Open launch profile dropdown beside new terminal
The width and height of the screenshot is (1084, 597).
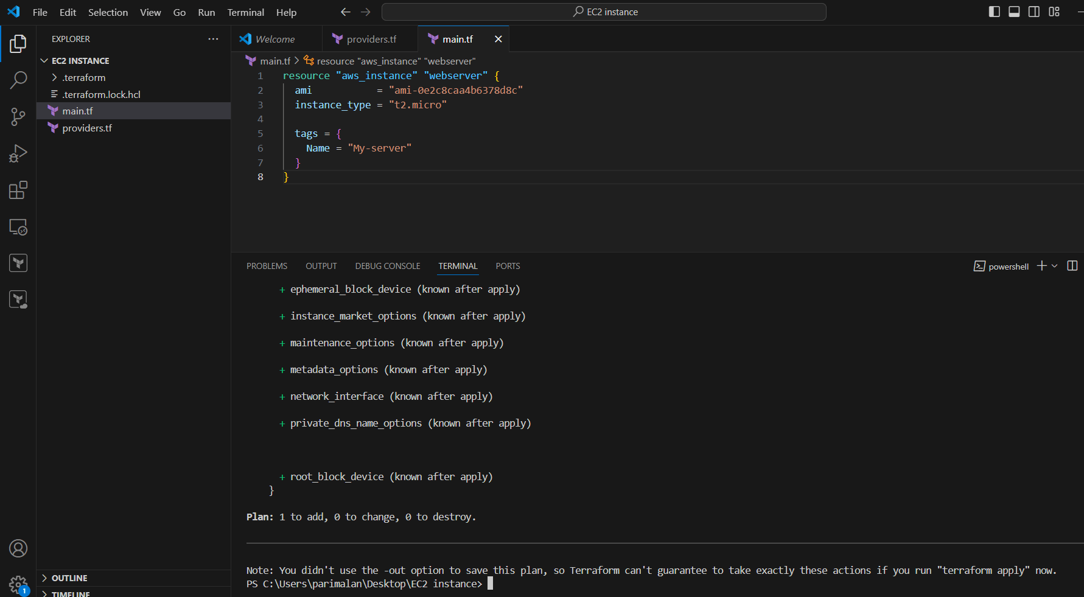coord(1055,266)
